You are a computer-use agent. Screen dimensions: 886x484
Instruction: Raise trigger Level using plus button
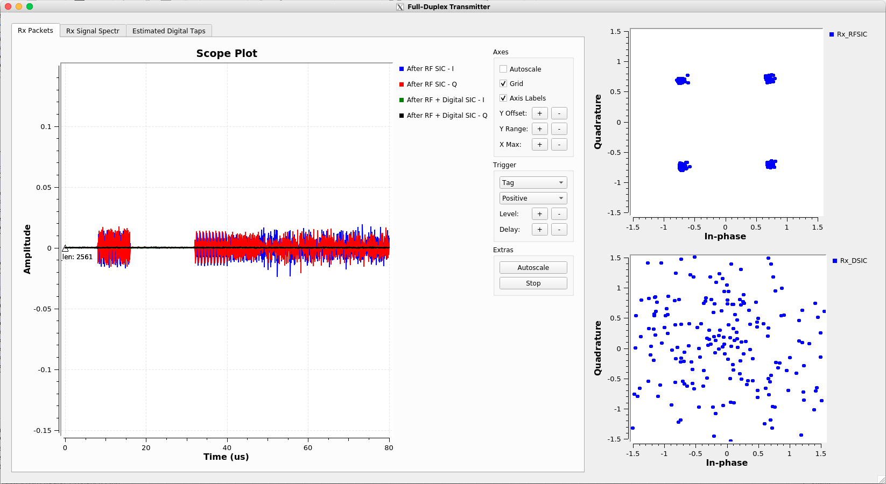(x=539, y=214)
